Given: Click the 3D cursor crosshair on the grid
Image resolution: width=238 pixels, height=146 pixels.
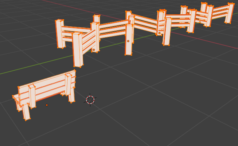Looking at the screenshot, I should pos(90,100).
